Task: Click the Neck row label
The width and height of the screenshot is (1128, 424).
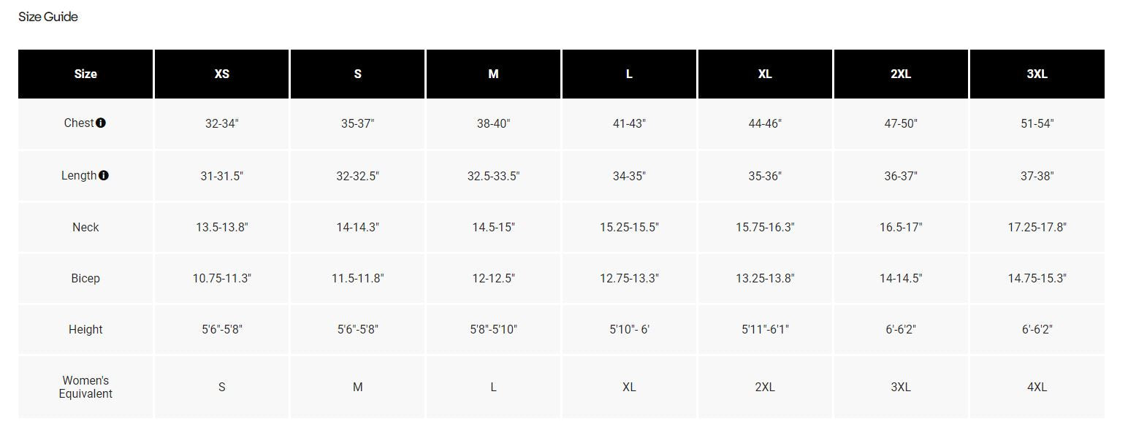Action: [85, 227]
